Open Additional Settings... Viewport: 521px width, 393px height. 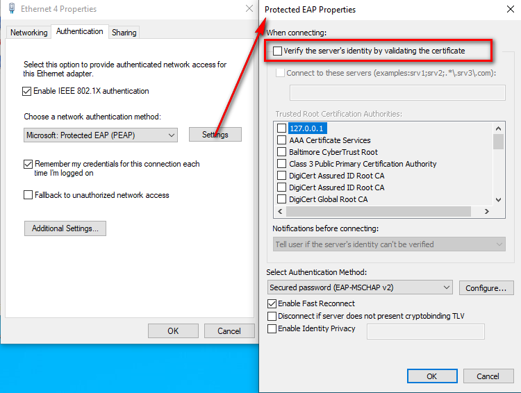tap(65, 228)
